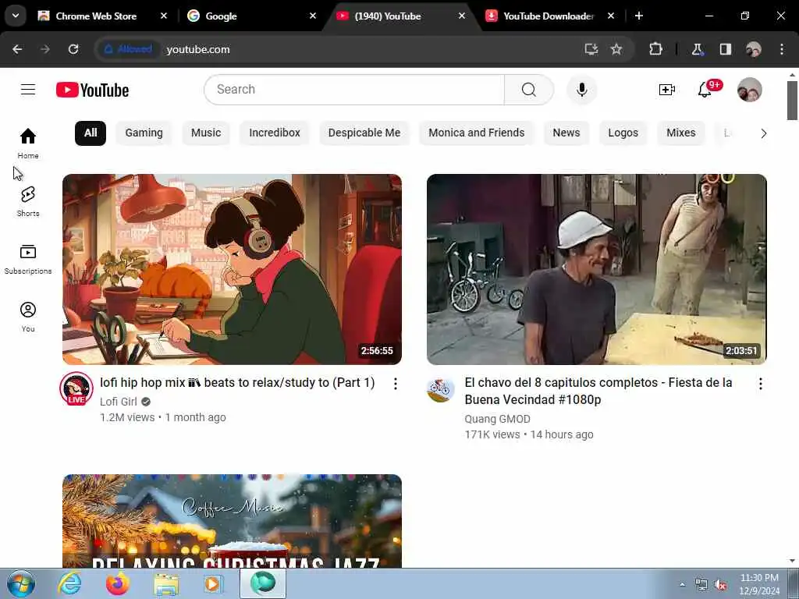Switch to the YouTube Downloader tab
Screen dimensions: 799x599
pos(549,16)
